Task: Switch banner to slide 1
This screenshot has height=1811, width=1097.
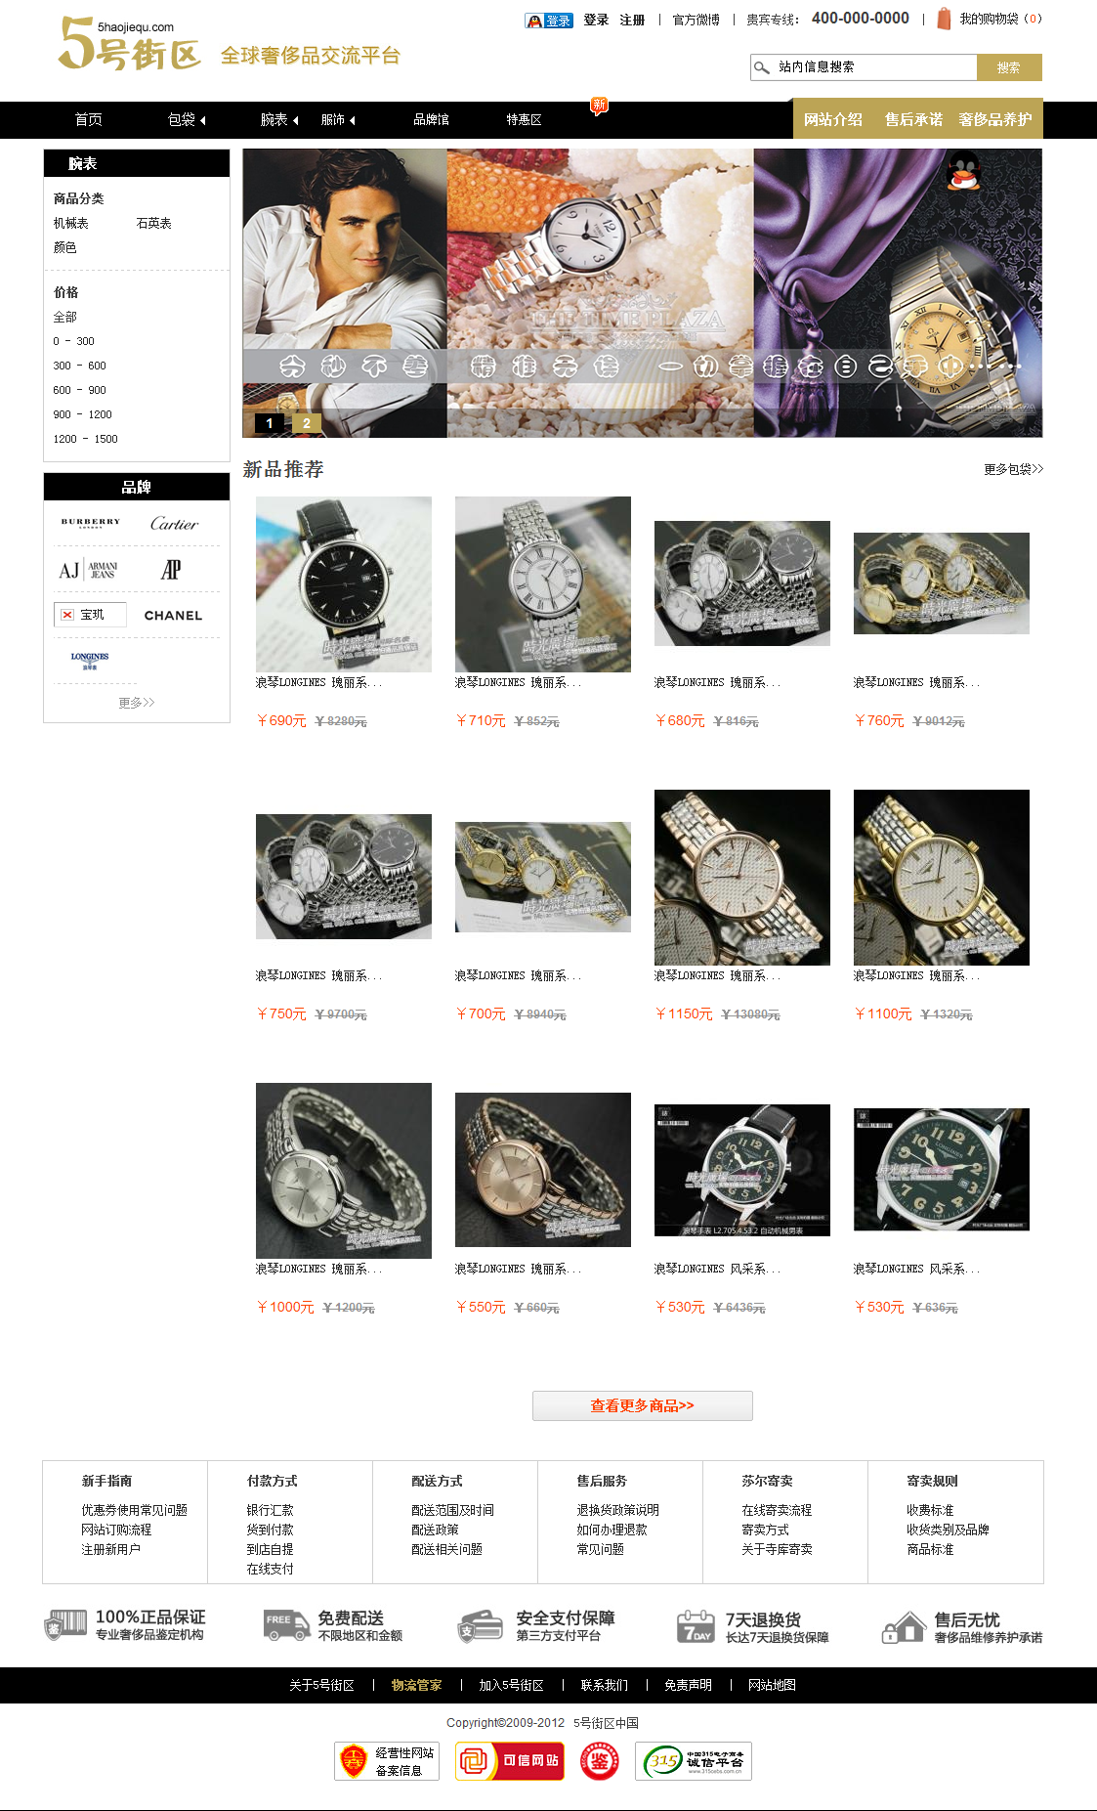Action: 270,423
